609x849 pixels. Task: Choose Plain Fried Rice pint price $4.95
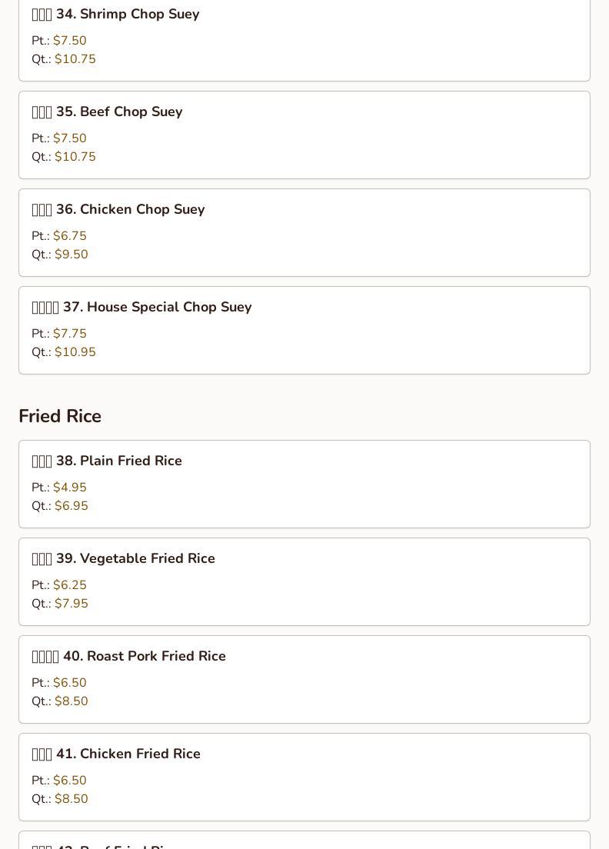pos(69,488)
